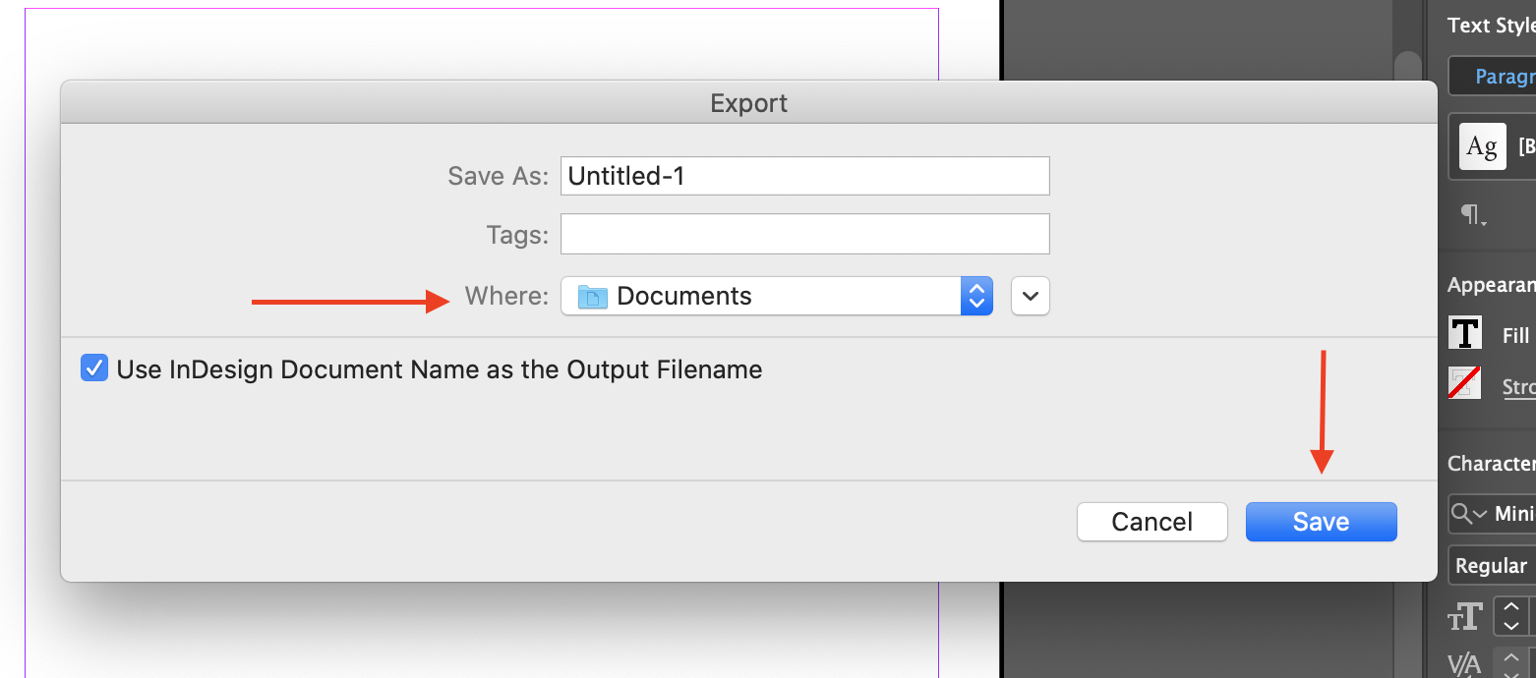Click the kerning V/A icon

pos(1465,665)
